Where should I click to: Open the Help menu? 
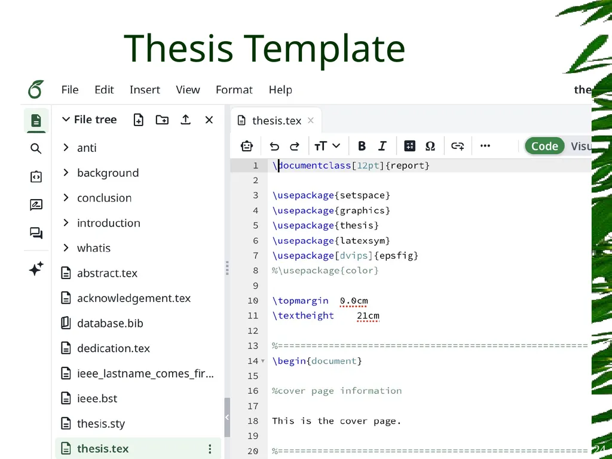[280, 90]
